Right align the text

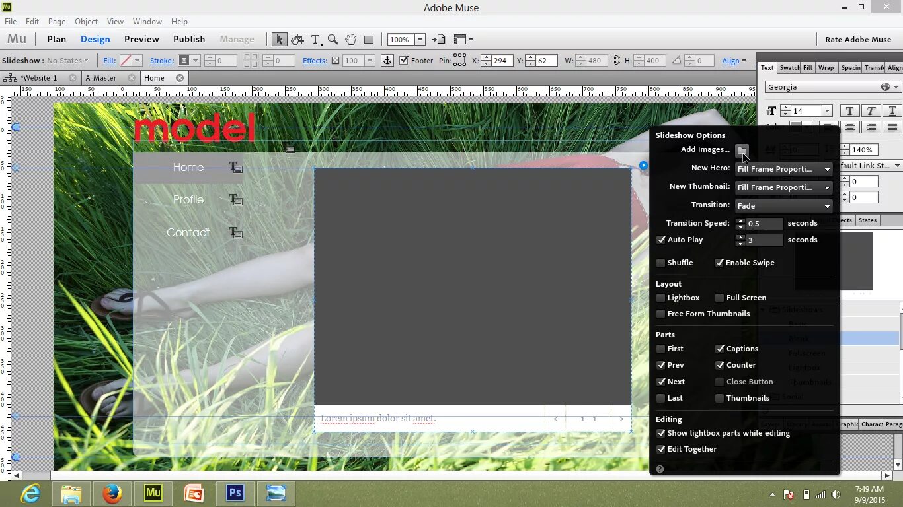(871, 127)
